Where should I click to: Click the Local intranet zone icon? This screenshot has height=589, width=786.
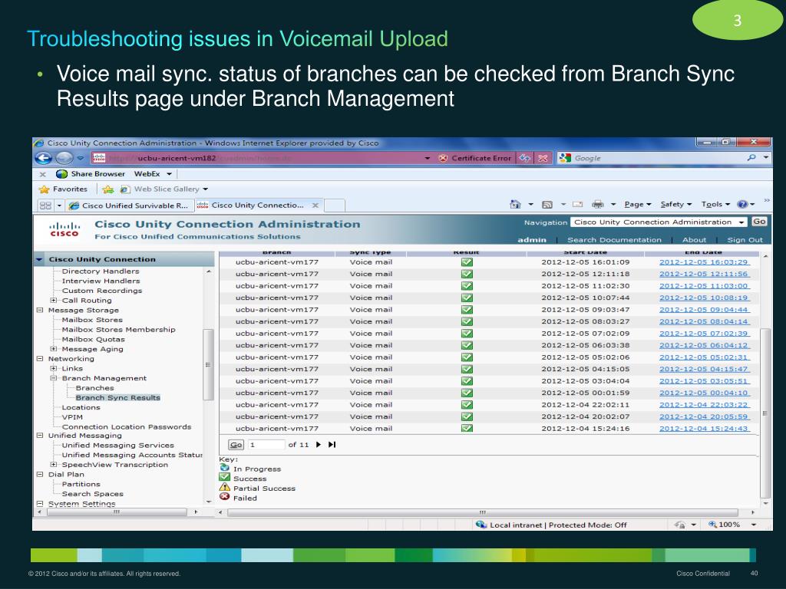481,525
